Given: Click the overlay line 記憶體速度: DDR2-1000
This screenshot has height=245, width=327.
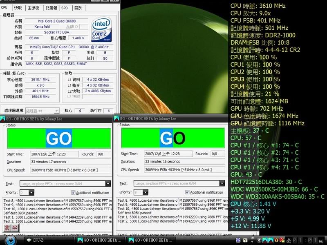Looking at the screenshot, I should click(x=263, y=35).
